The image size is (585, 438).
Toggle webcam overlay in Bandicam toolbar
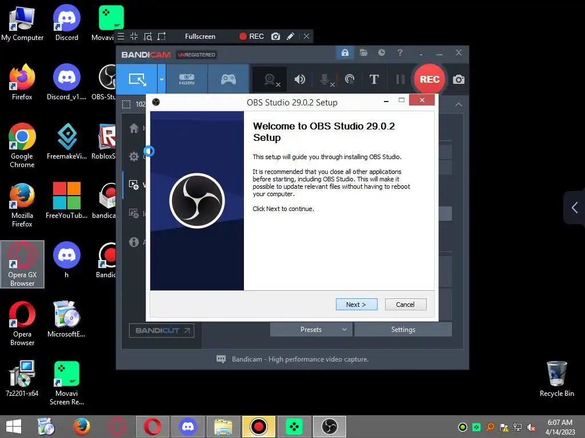click(270, 79)
